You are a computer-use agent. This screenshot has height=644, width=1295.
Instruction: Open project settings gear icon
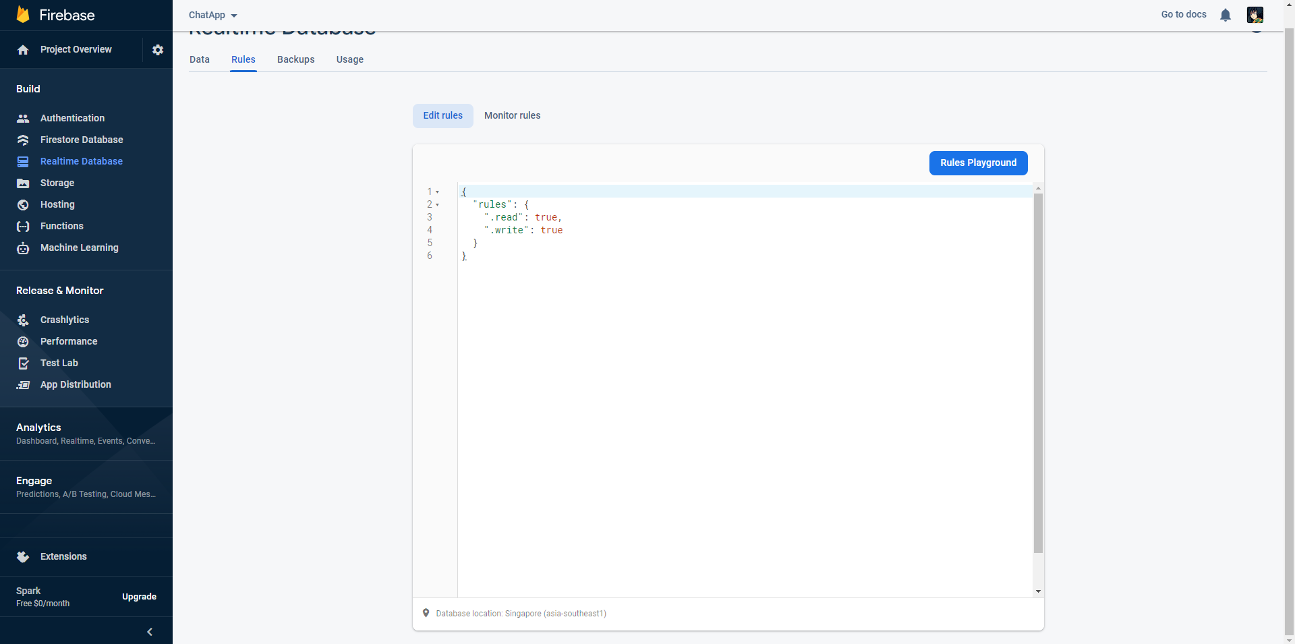point(158,50)
